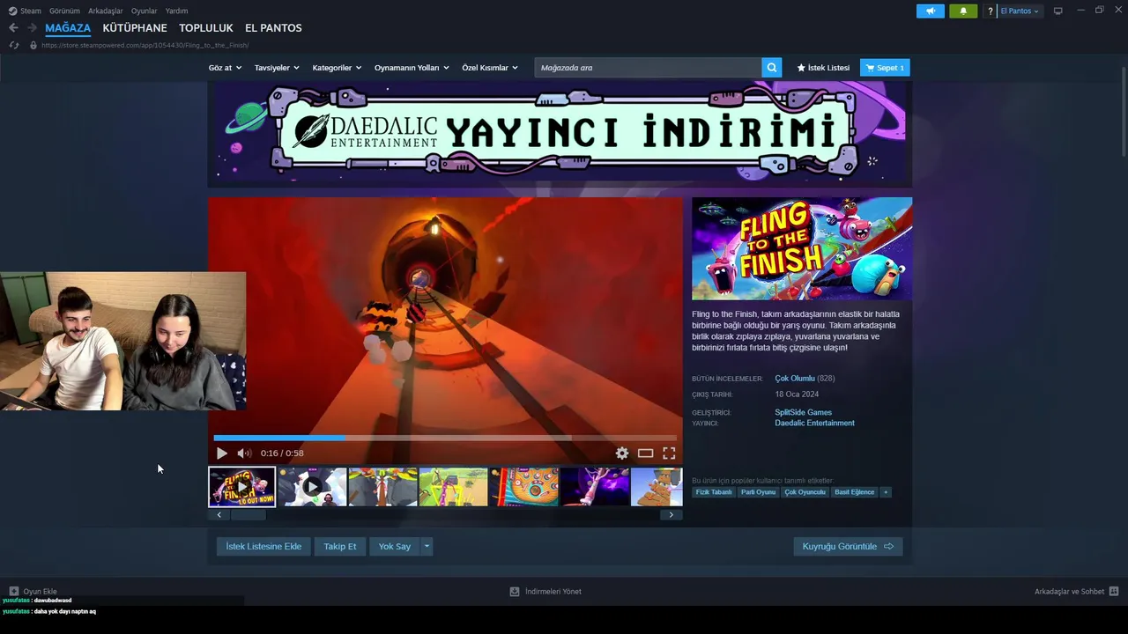
Task: Open EL PANTOS profile tab
Action: point(273,28)
